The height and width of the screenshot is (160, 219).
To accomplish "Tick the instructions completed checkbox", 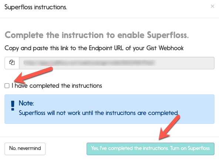I will pos(7,86).
